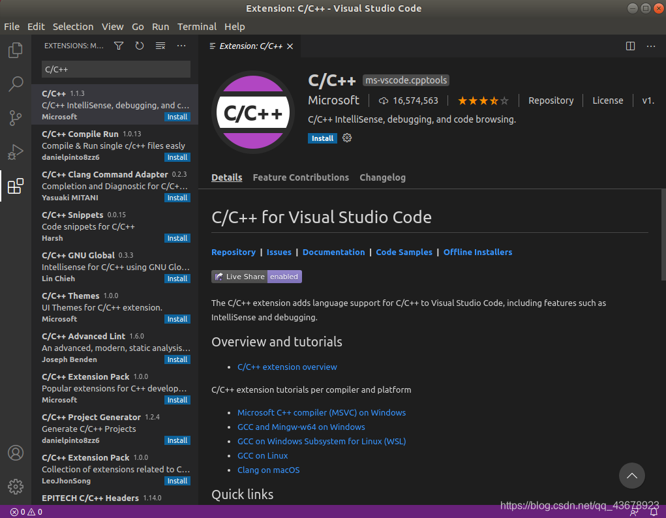Install the C/C++ extension from detail page

(322, 138)
